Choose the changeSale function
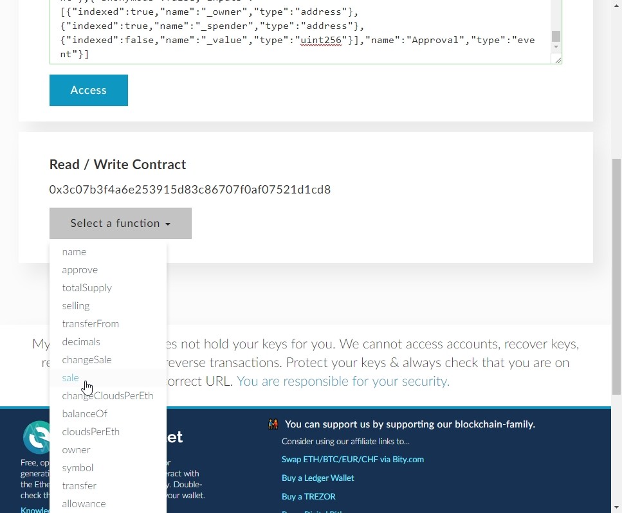This screenshot has width=622, height=513. pos(87,359)
